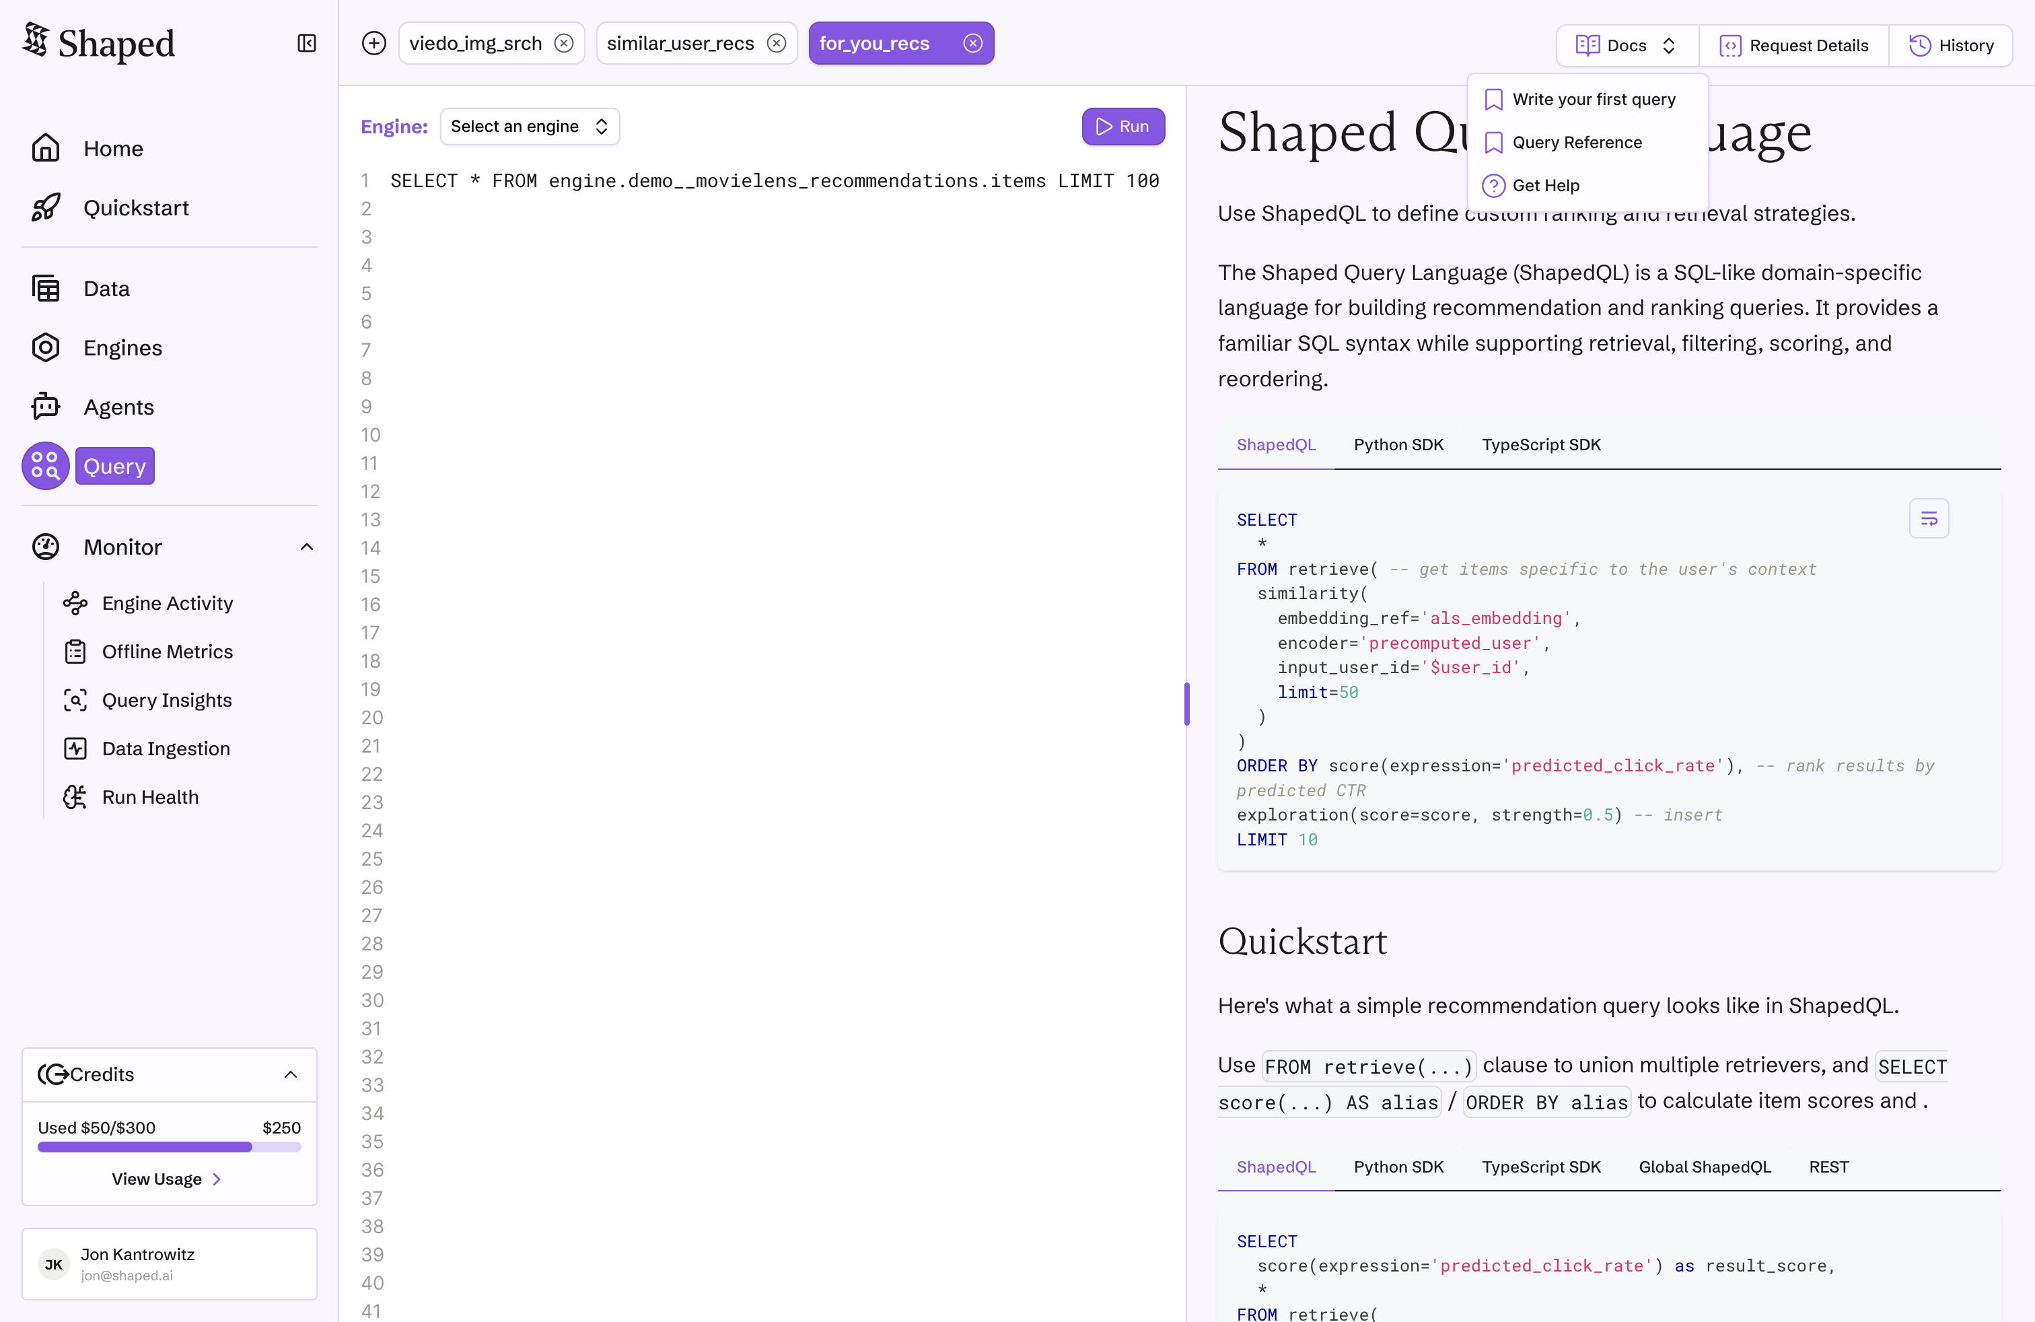
Task: Click the Run Health brain icon
Action: click(x=75, y=797)
